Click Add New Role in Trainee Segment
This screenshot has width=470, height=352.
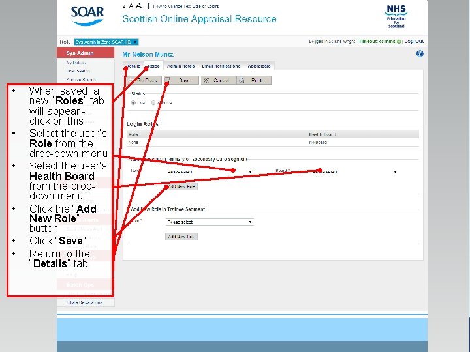click(x=181, y=237)
